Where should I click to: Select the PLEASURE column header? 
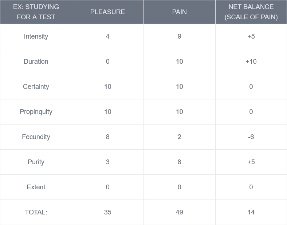click(107, 12)
